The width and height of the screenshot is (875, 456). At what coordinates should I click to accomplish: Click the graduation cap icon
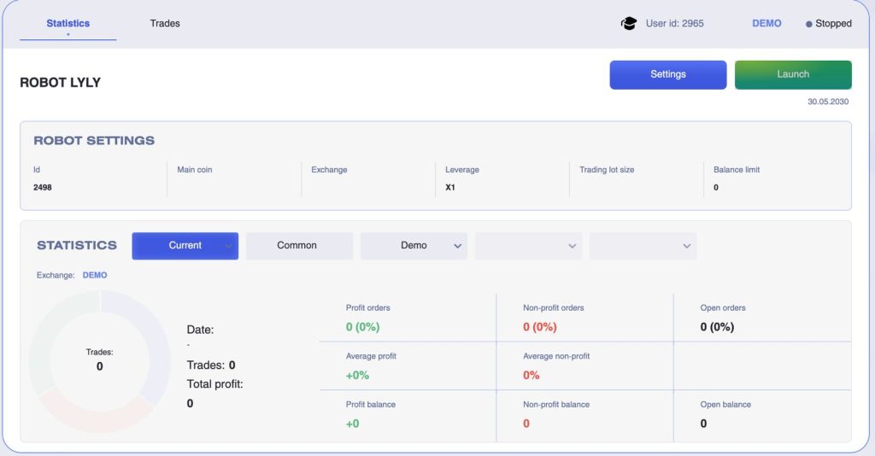pos(629,24)
